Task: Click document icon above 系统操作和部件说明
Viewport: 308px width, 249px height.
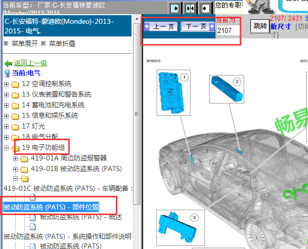Action: pos(33,227)
